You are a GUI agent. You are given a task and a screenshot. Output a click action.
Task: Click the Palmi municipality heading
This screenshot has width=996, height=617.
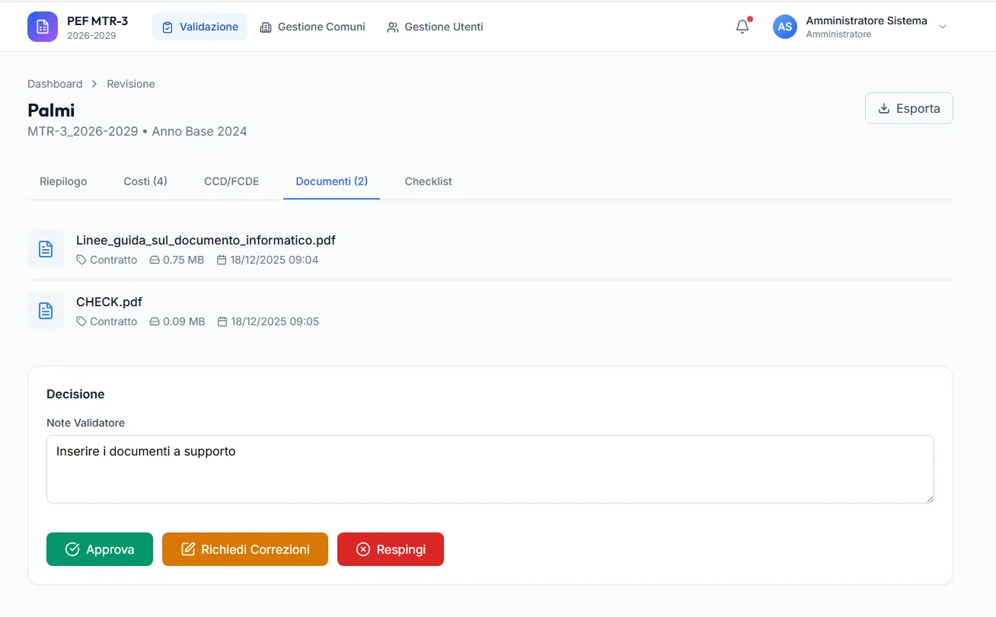(x=51, y=110)
